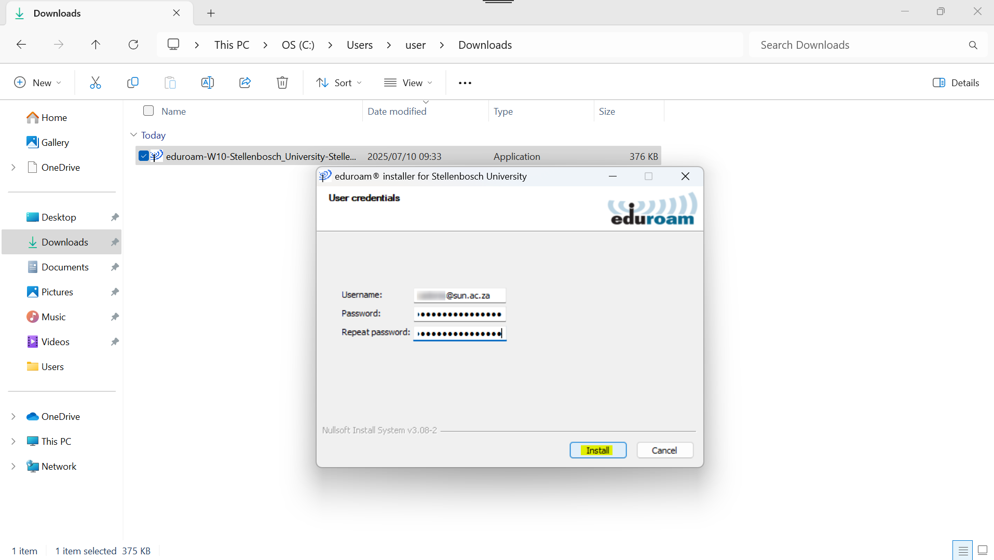Viewport: 994px width, 560px height.
Task: Open the View dropdown menu
Action: point(408,83)
